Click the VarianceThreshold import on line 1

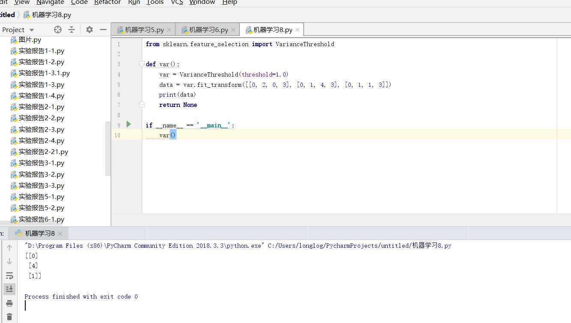point(305,44)
